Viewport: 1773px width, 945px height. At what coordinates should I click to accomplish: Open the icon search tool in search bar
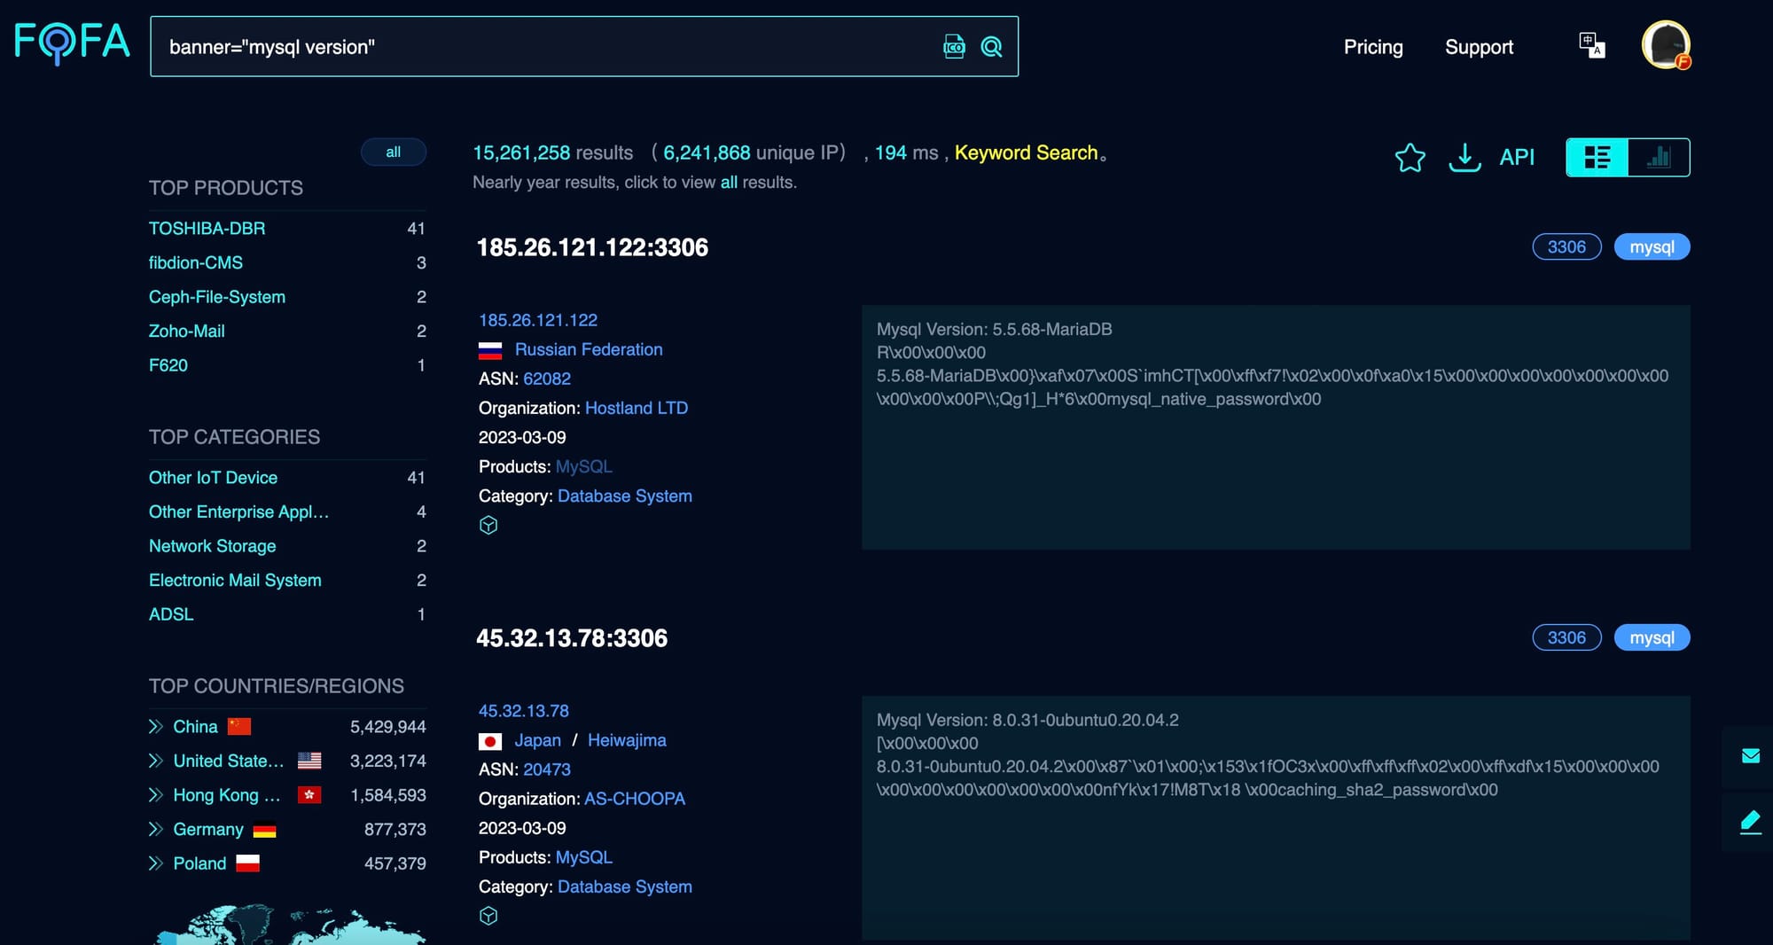tap(954, 47)
